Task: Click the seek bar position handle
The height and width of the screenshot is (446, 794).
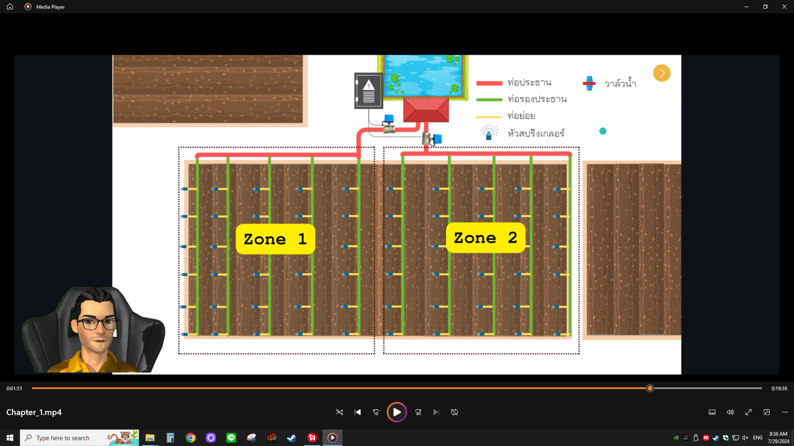Action: click(650, 388)
